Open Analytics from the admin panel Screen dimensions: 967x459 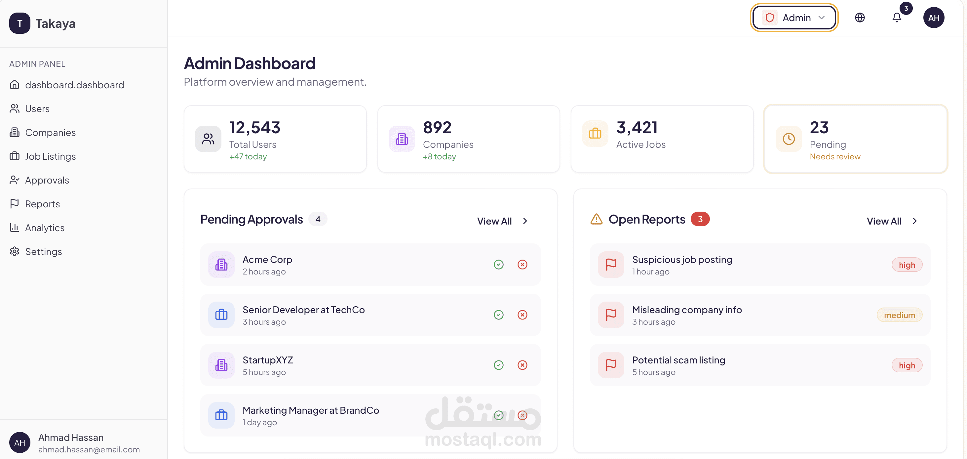[44, 228]
